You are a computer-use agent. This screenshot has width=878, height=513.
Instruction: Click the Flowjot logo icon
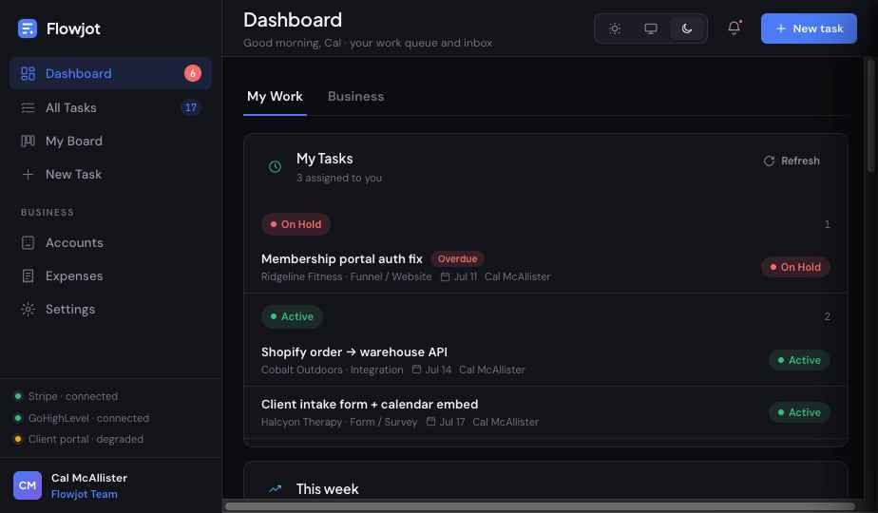tap(27, 28)
